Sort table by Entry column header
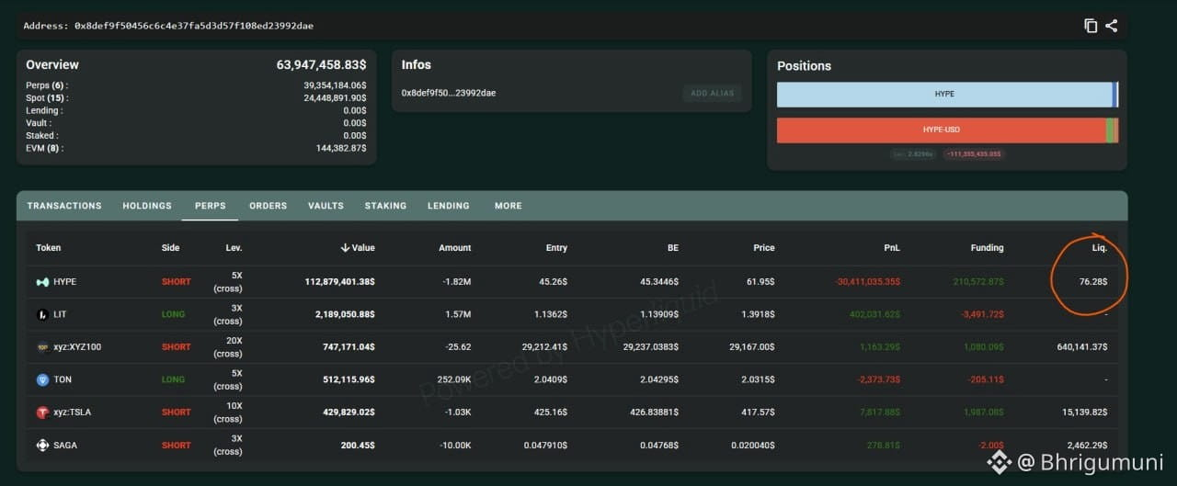 click(x=556, y=248)
